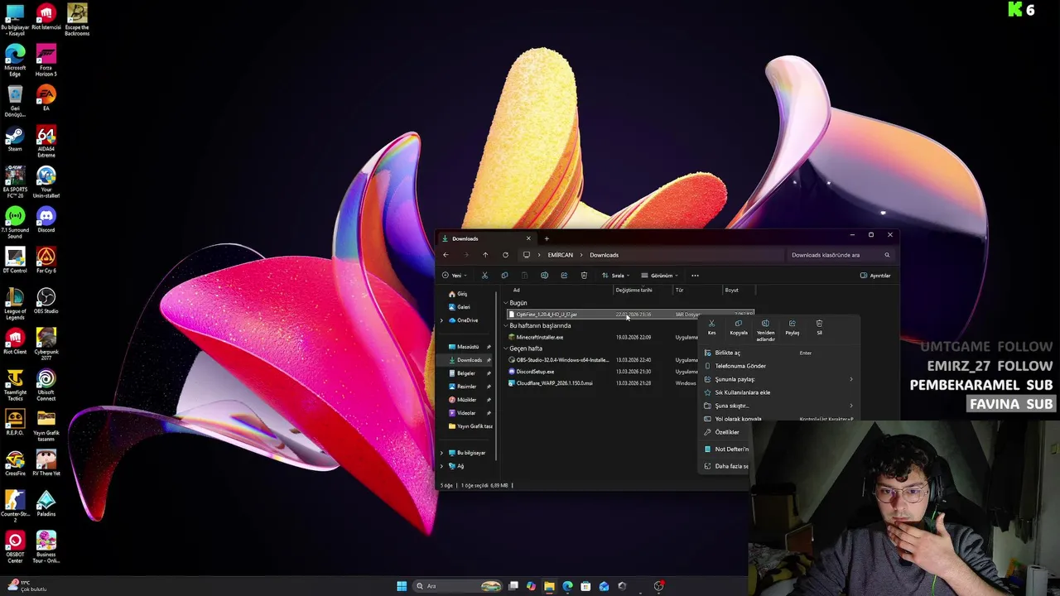This screenshot has width=1060, height=596.
Task: Click the Downloads search field
Action: coord(839,255)
